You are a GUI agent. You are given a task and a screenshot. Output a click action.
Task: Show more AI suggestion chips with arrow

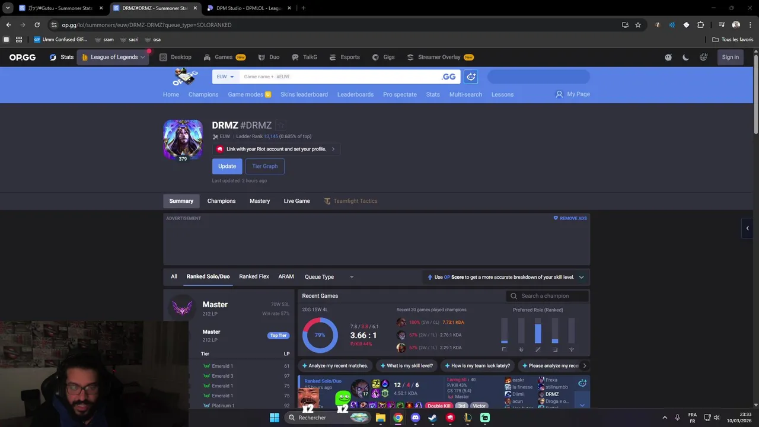coord(584,366)
